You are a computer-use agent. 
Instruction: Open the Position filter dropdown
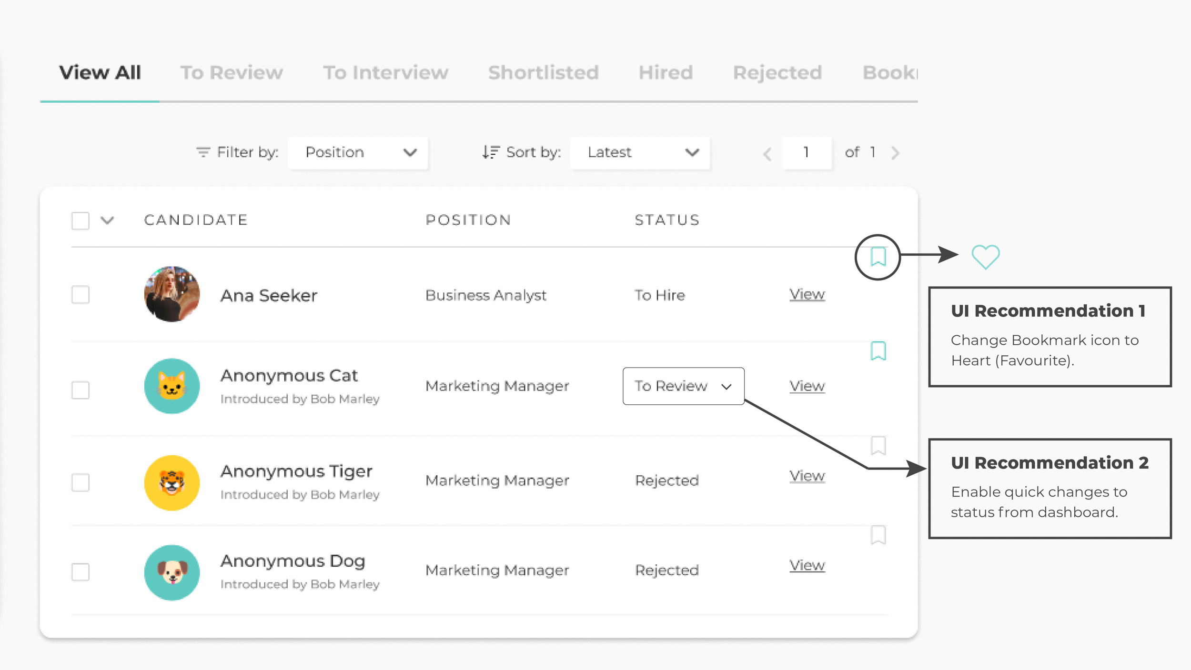coord(358,152)
